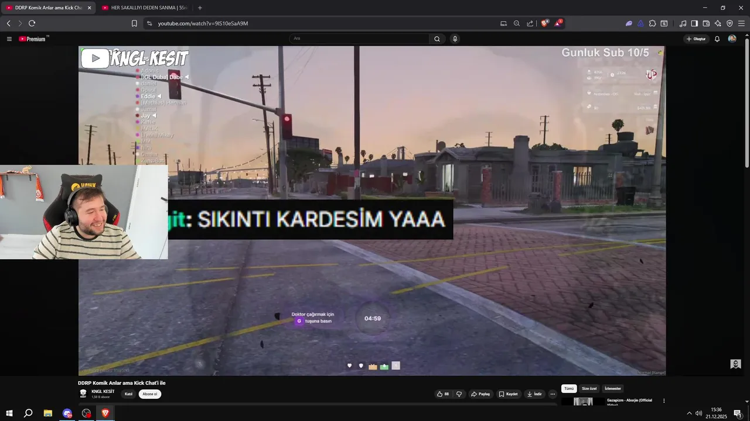The image size is (750, 421).
Task: Click the KNGL KESIT channel avatar
Action: 83,394
